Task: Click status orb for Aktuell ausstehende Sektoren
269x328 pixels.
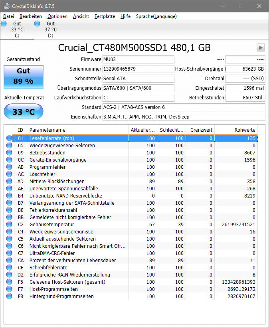Action: pyautogui.click(x=9, y=239)
